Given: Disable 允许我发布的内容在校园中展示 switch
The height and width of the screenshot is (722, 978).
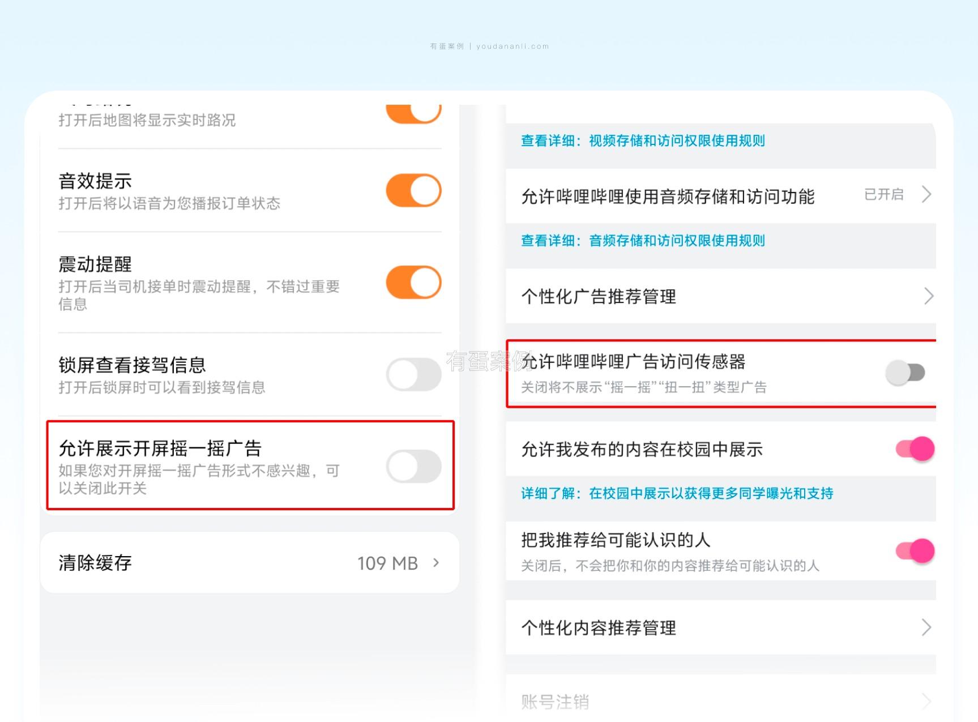Looking at the screenshot, I should point(915,449).
